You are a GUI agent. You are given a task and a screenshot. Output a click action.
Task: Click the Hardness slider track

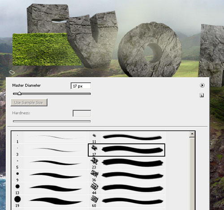pos(52,122)
